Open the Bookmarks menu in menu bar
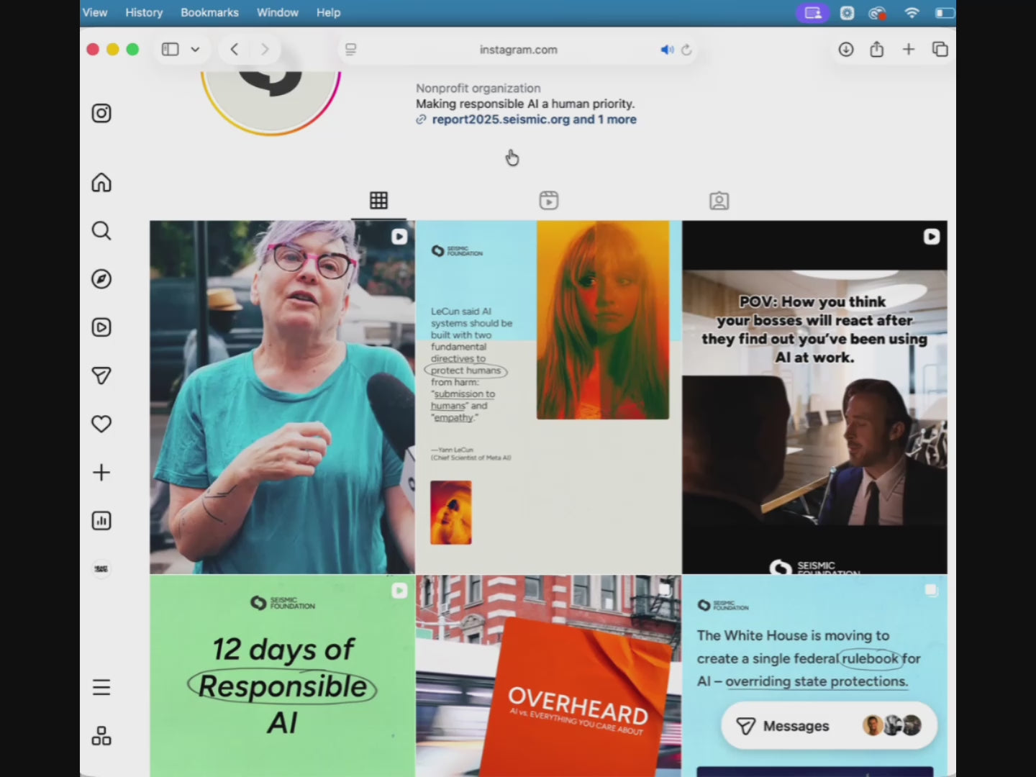 [209, 12]
